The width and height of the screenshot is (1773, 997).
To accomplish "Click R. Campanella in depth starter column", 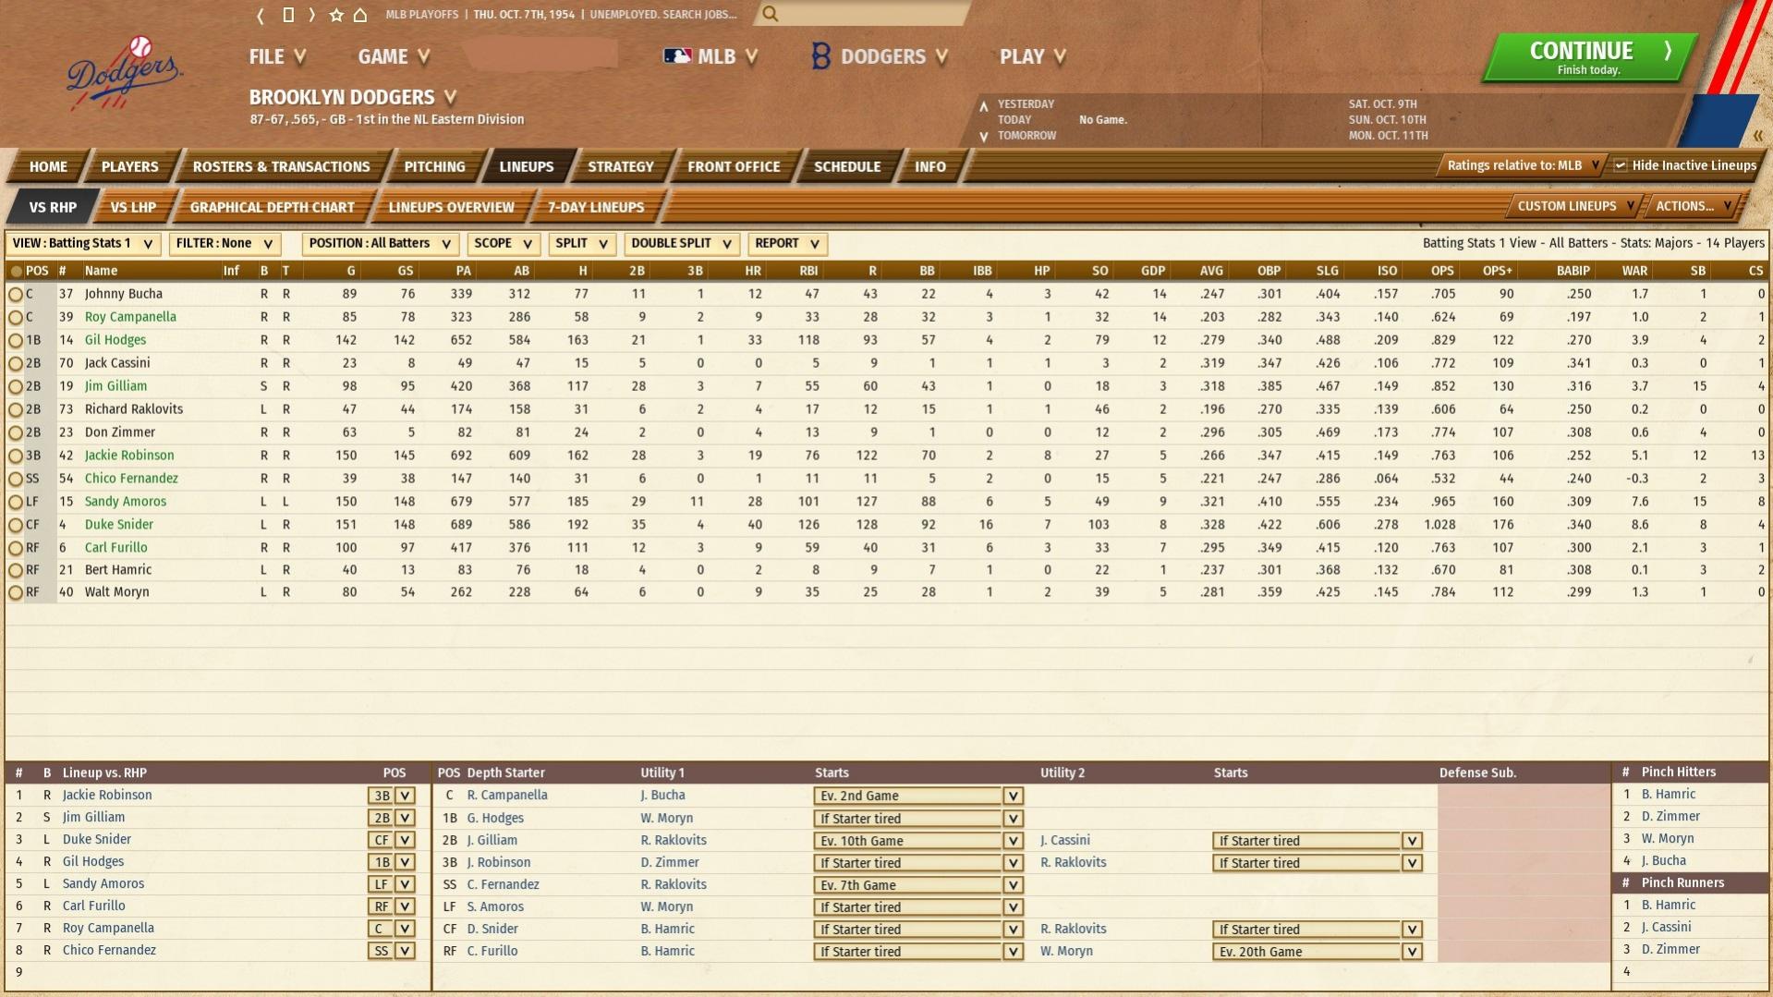I will (x=507, y=796).
